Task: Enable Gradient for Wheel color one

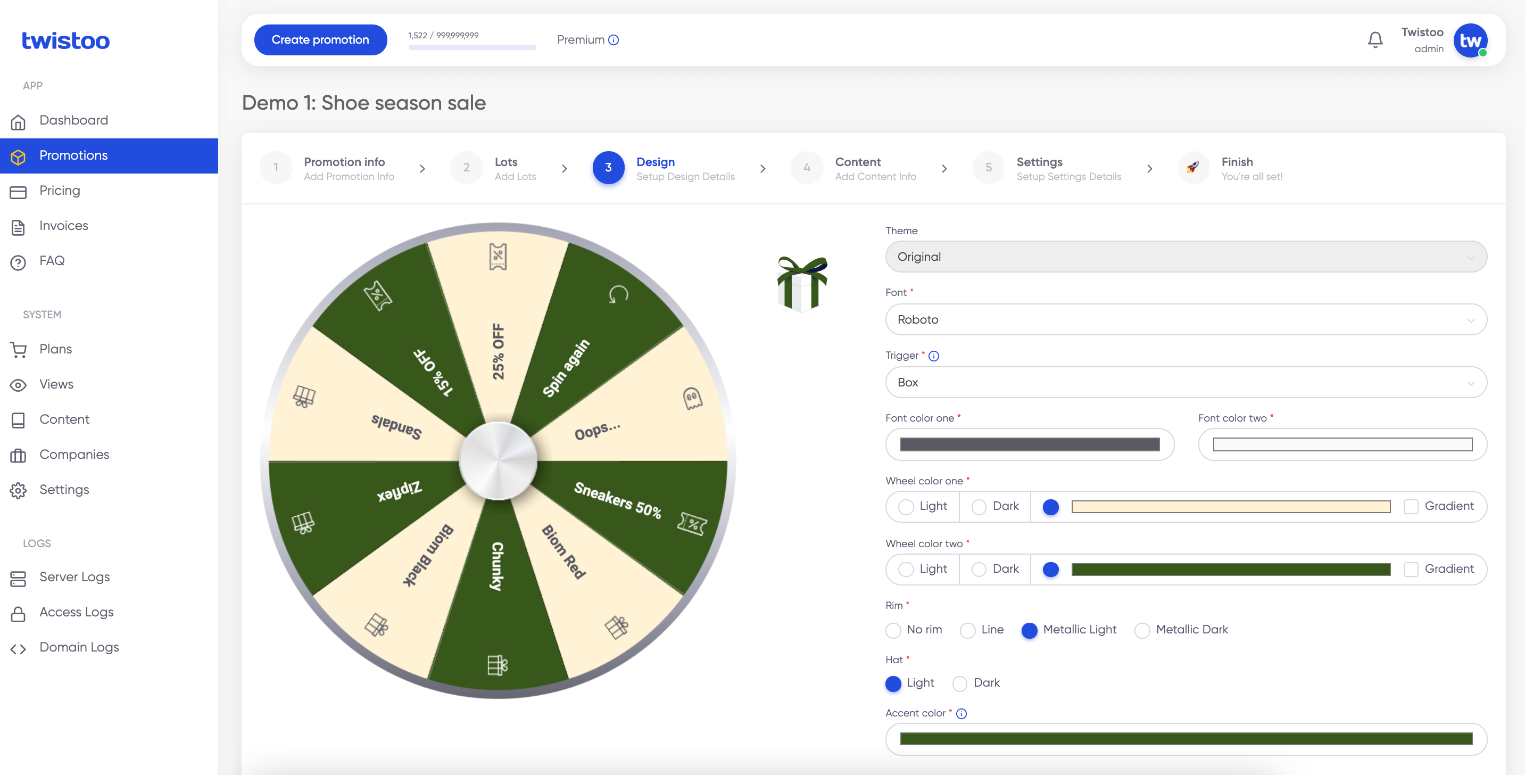Action: [x=1411, y=507]
